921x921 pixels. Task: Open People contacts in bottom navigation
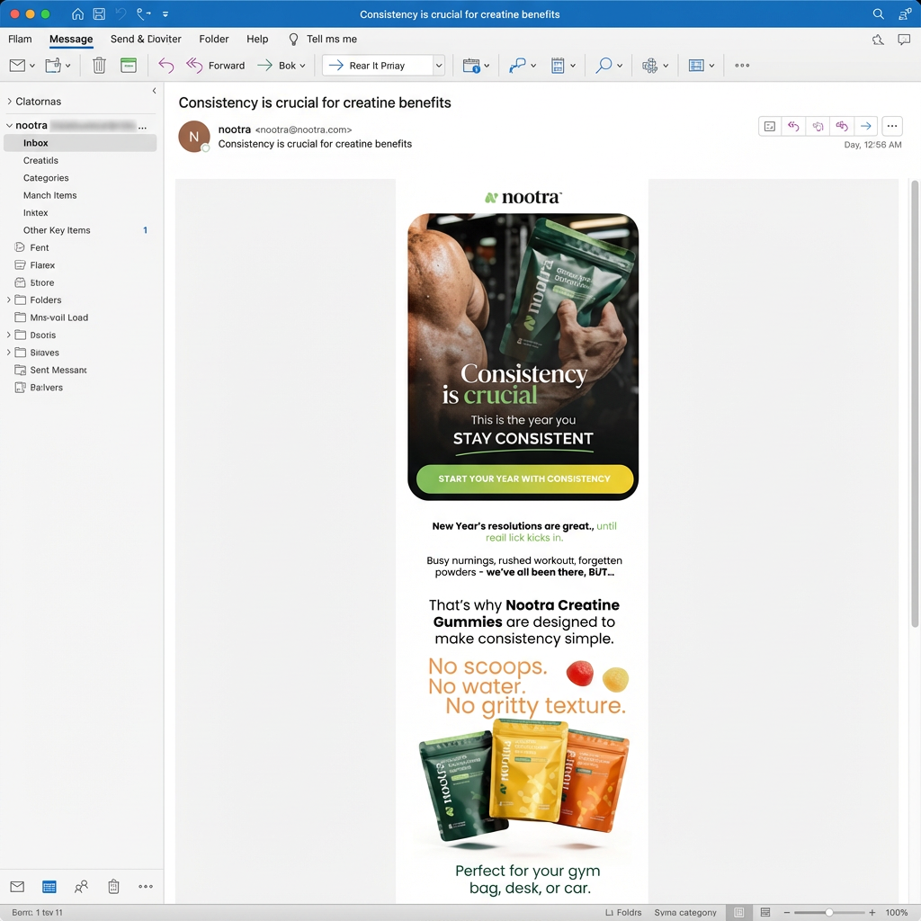pos(81,887)
